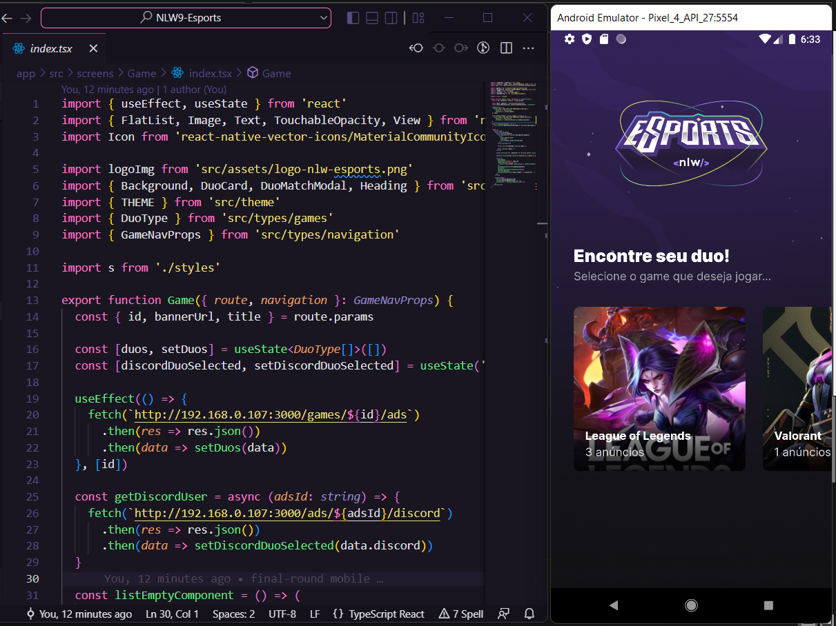Select 'screens' in the breadcrumb path

(x=95, y=73)
